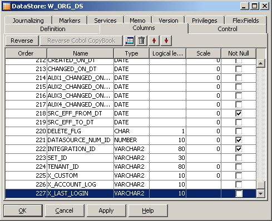Select the X_LAST_LOGIN name cell
Screen dimensions: 272x221
pyautogui.click(x=80, y=193)
